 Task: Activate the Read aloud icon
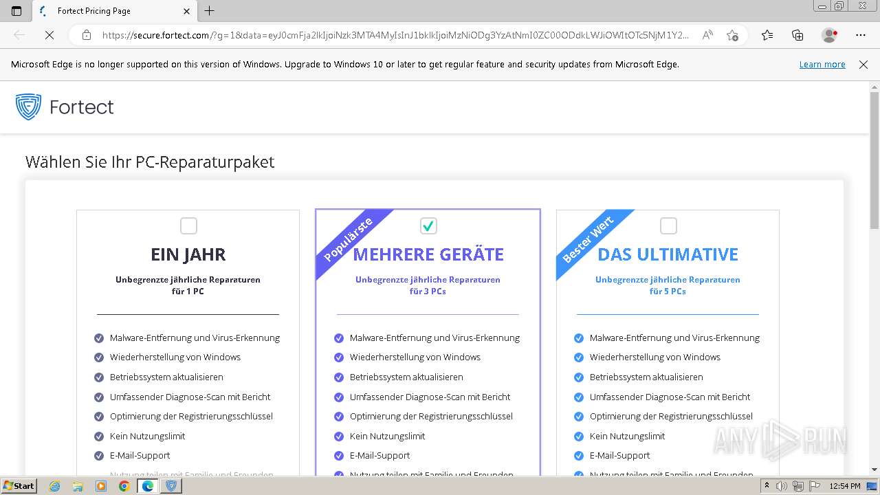point(707,35)
